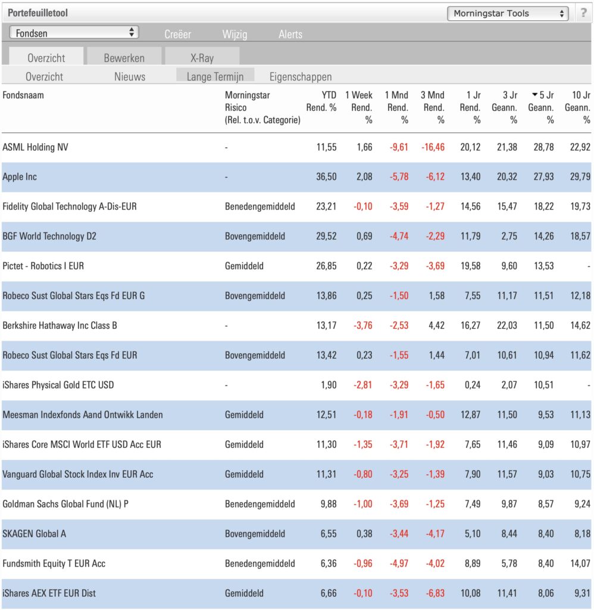This screenshot has width=594, height=610.
Task: Open Robeco Sust Global Stars Eqs Fd EUR G
Action: pyautogui.click(x=73, y=295)
